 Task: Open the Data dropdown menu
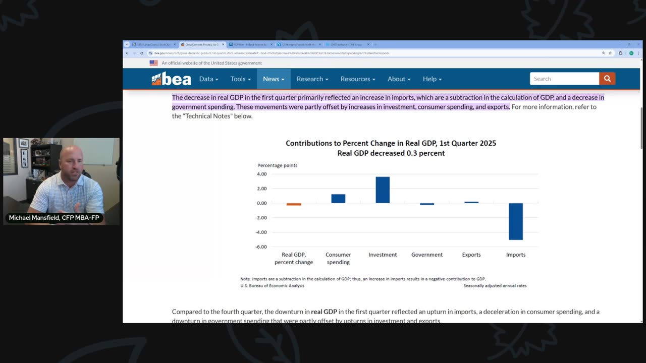click(x=208, y=79)
